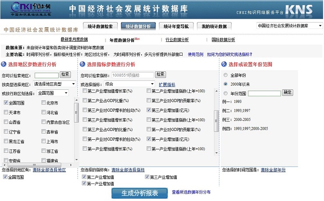
Task: Open the 综合 indicator category dropdown
Action: [130, 84]
